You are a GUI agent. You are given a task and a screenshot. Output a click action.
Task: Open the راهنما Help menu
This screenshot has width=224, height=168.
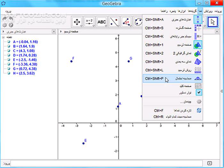(164, 11)
